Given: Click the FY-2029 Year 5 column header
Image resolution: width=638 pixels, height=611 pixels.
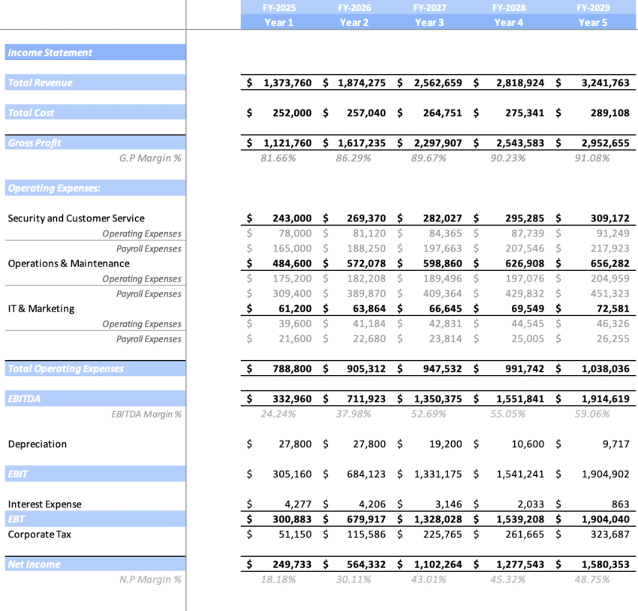Looking at the screenshot, I should pyautogui.click(x=593, y=14).
